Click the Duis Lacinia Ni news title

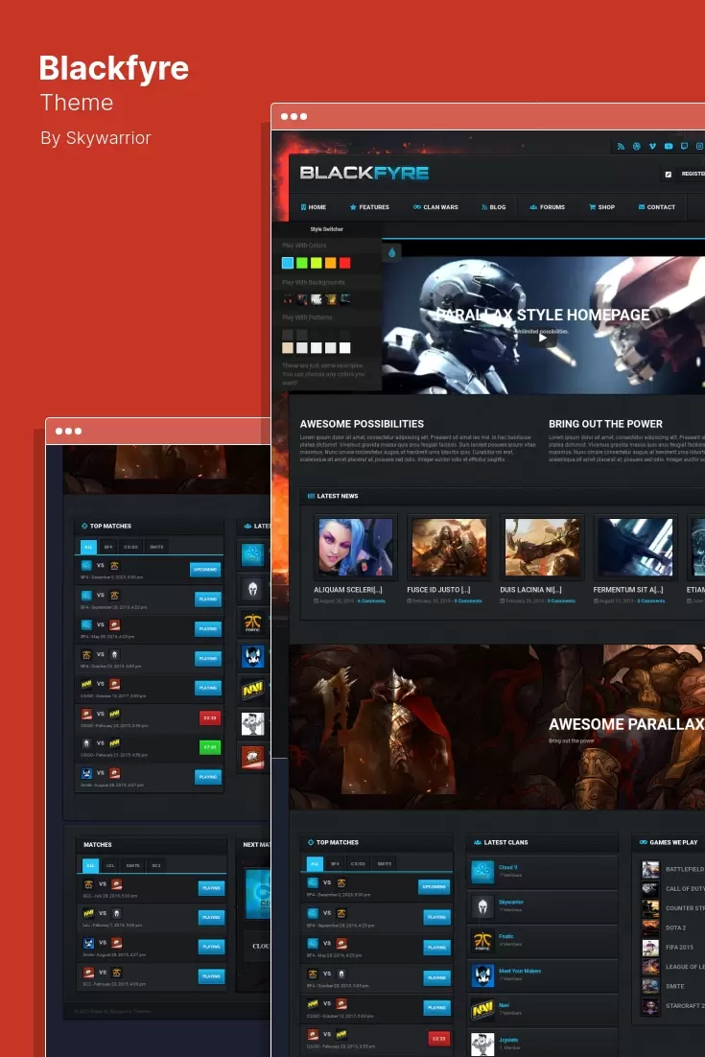coord(530,590)
